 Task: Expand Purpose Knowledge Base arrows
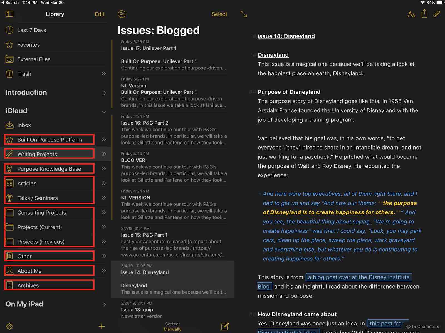pos(104,168)
